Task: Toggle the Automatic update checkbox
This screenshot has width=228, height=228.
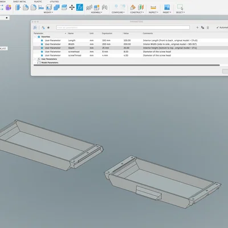Action: (x=217, y=27)
